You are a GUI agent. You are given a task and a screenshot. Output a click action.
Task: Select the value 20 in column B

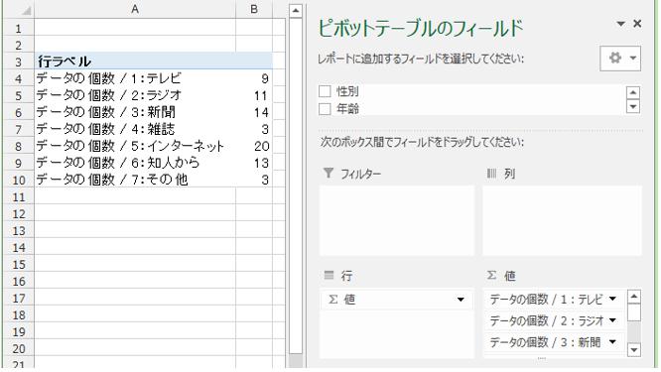pos(254,146)
